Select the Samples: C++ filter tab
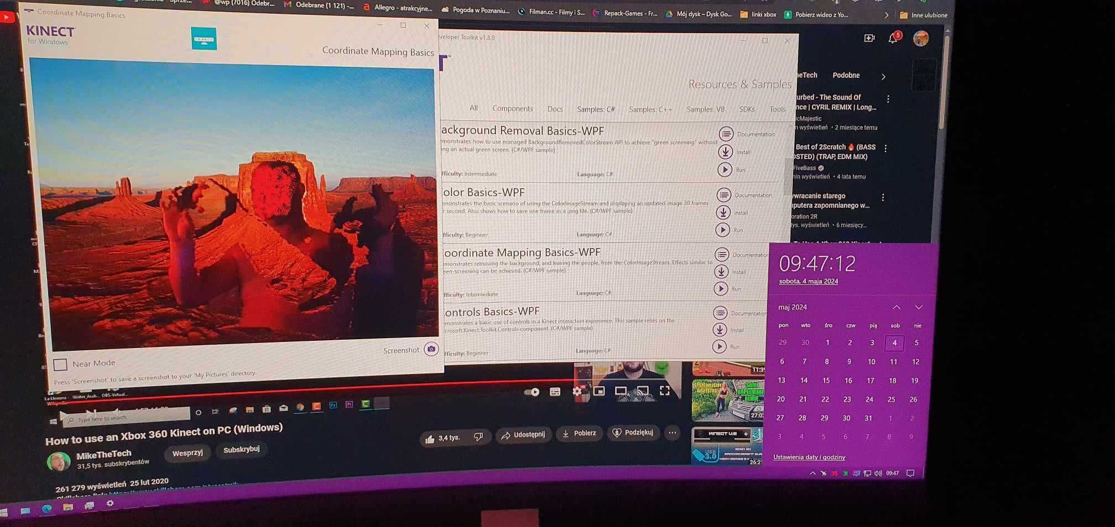Screen dimensions: 1115x527 [650, 109]
